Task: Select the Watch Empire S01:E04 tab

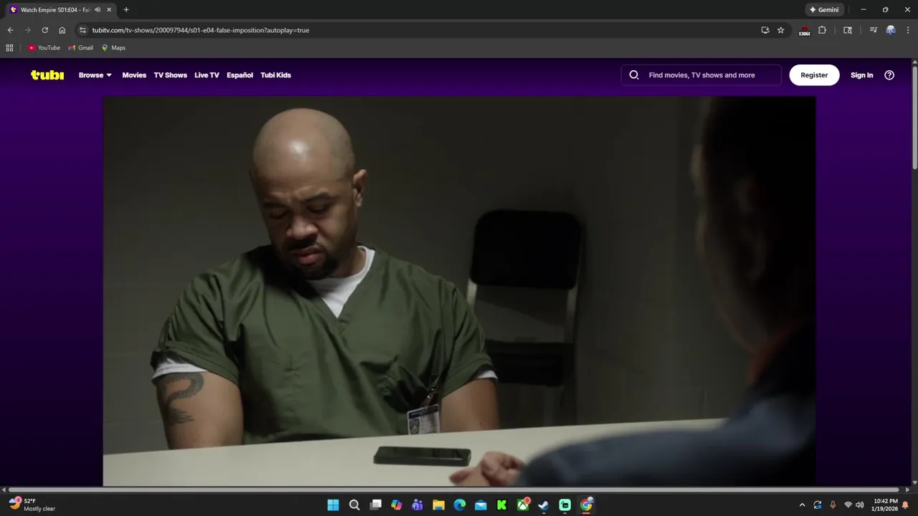Action: pyautogui.click(x=60, y=10)
